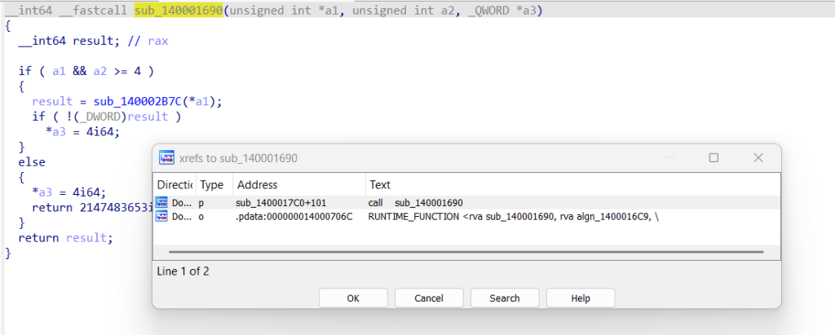Click the Help button

point(580,298)
